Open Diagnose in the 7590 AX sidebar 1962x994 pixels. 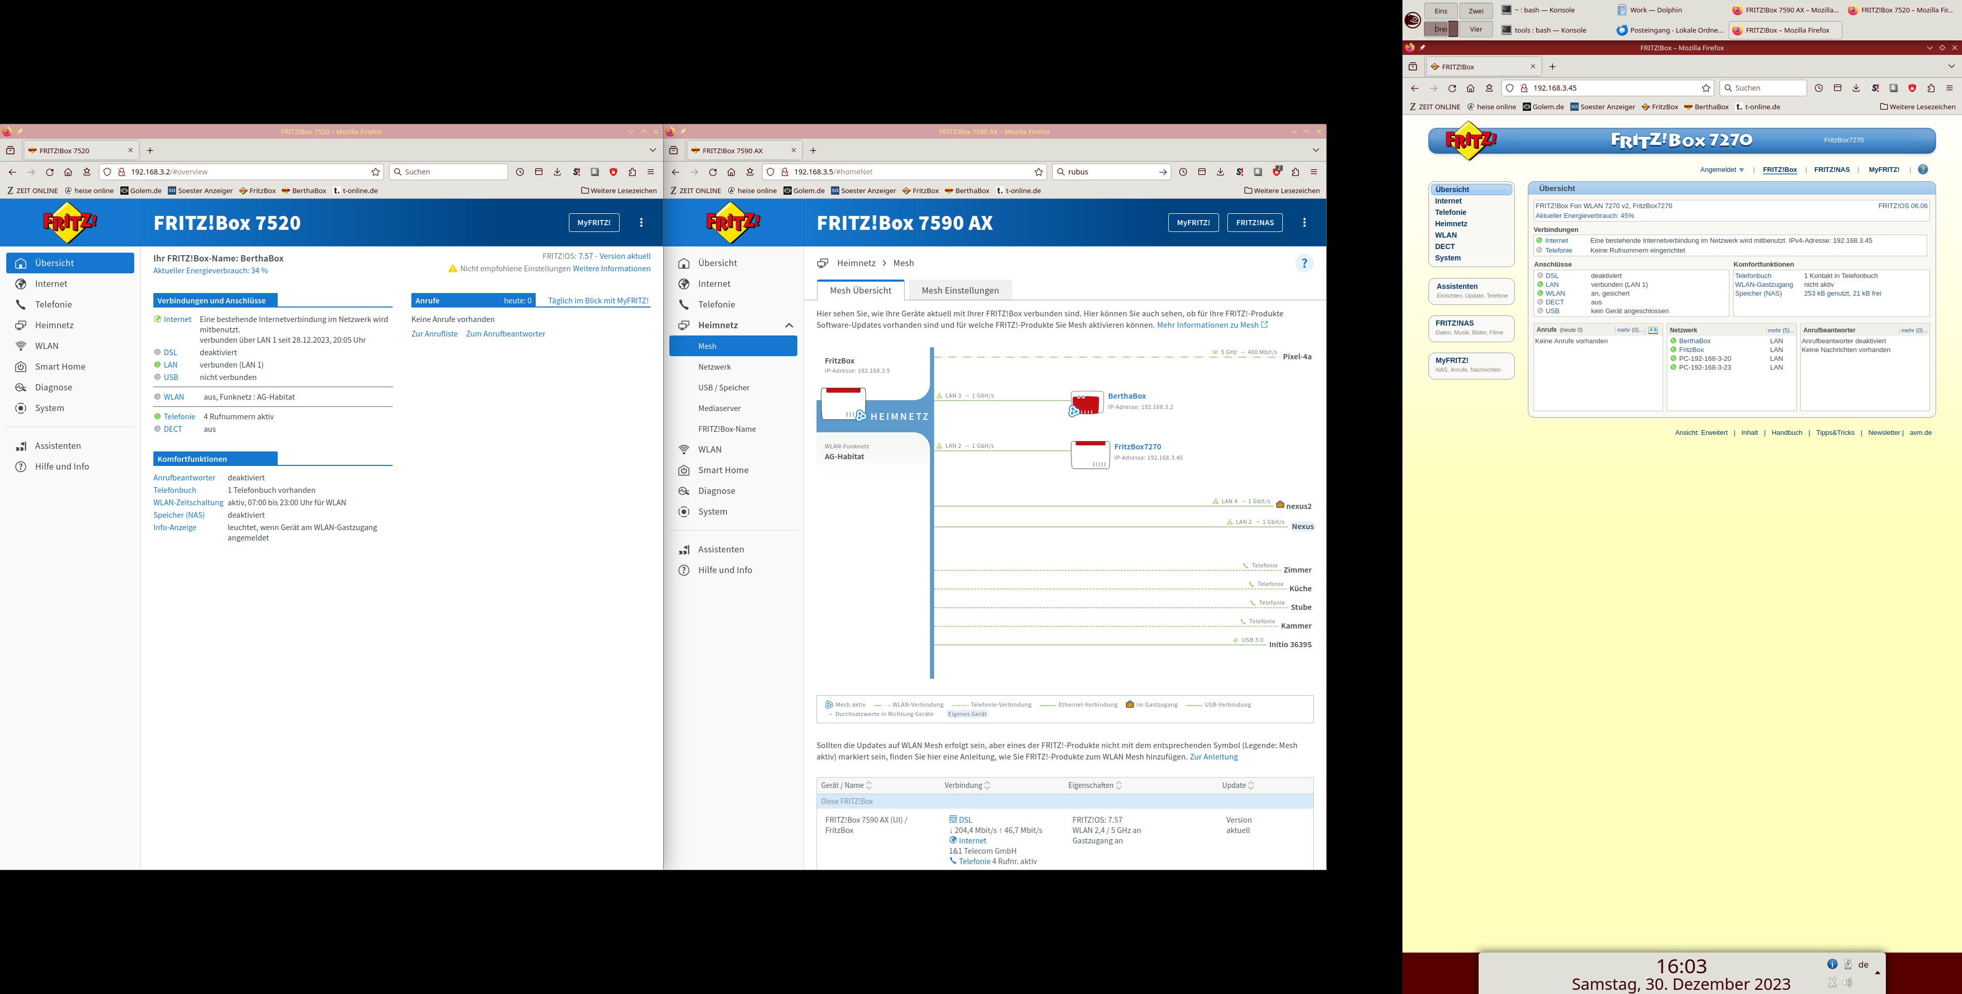716,491
